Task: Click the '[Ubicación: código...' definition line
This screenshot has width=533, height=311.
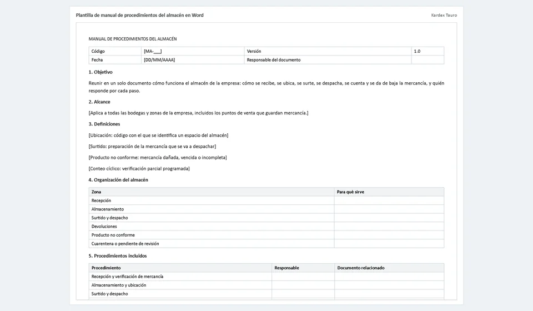Action: [x=158, y=136]
